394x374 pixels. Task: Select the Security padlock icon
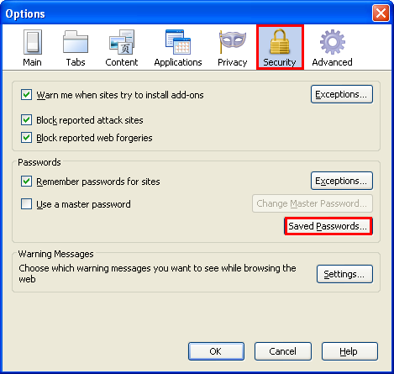coord(280,42)
